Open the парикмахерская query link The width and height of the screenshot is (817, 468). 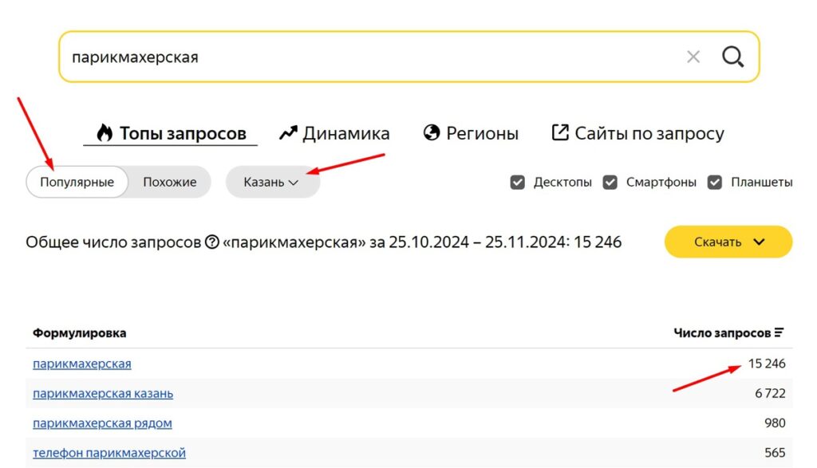click(82, 364)
